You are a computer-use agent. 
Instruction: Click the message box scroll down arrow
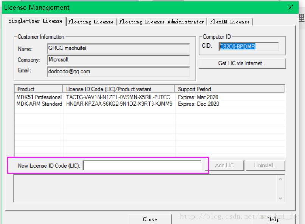click(280, 198)
